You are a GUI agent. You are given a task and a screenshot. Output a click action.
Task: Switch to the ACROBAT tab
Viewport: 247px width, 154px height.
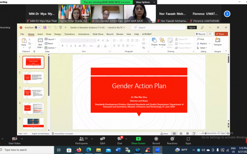click(x=147, y=34)
